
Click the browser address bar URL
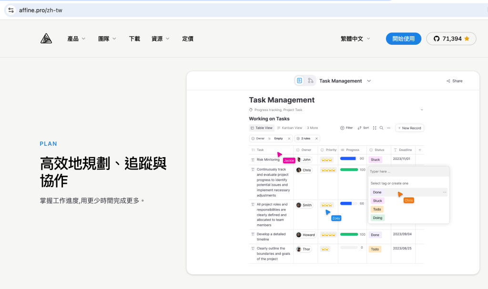point(41,10)
